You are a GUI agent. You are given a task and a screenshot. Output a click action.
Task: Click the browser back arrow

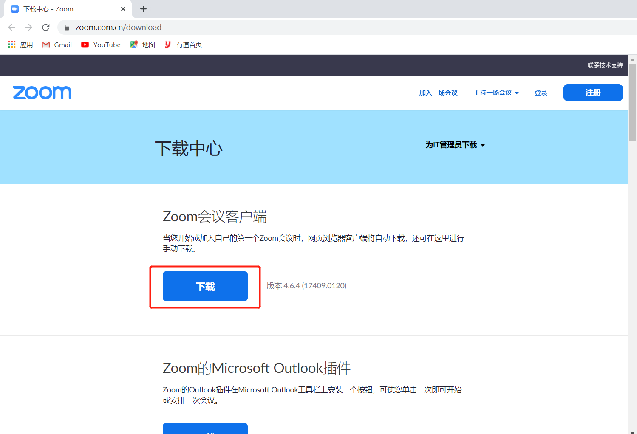tap(12, 28)
